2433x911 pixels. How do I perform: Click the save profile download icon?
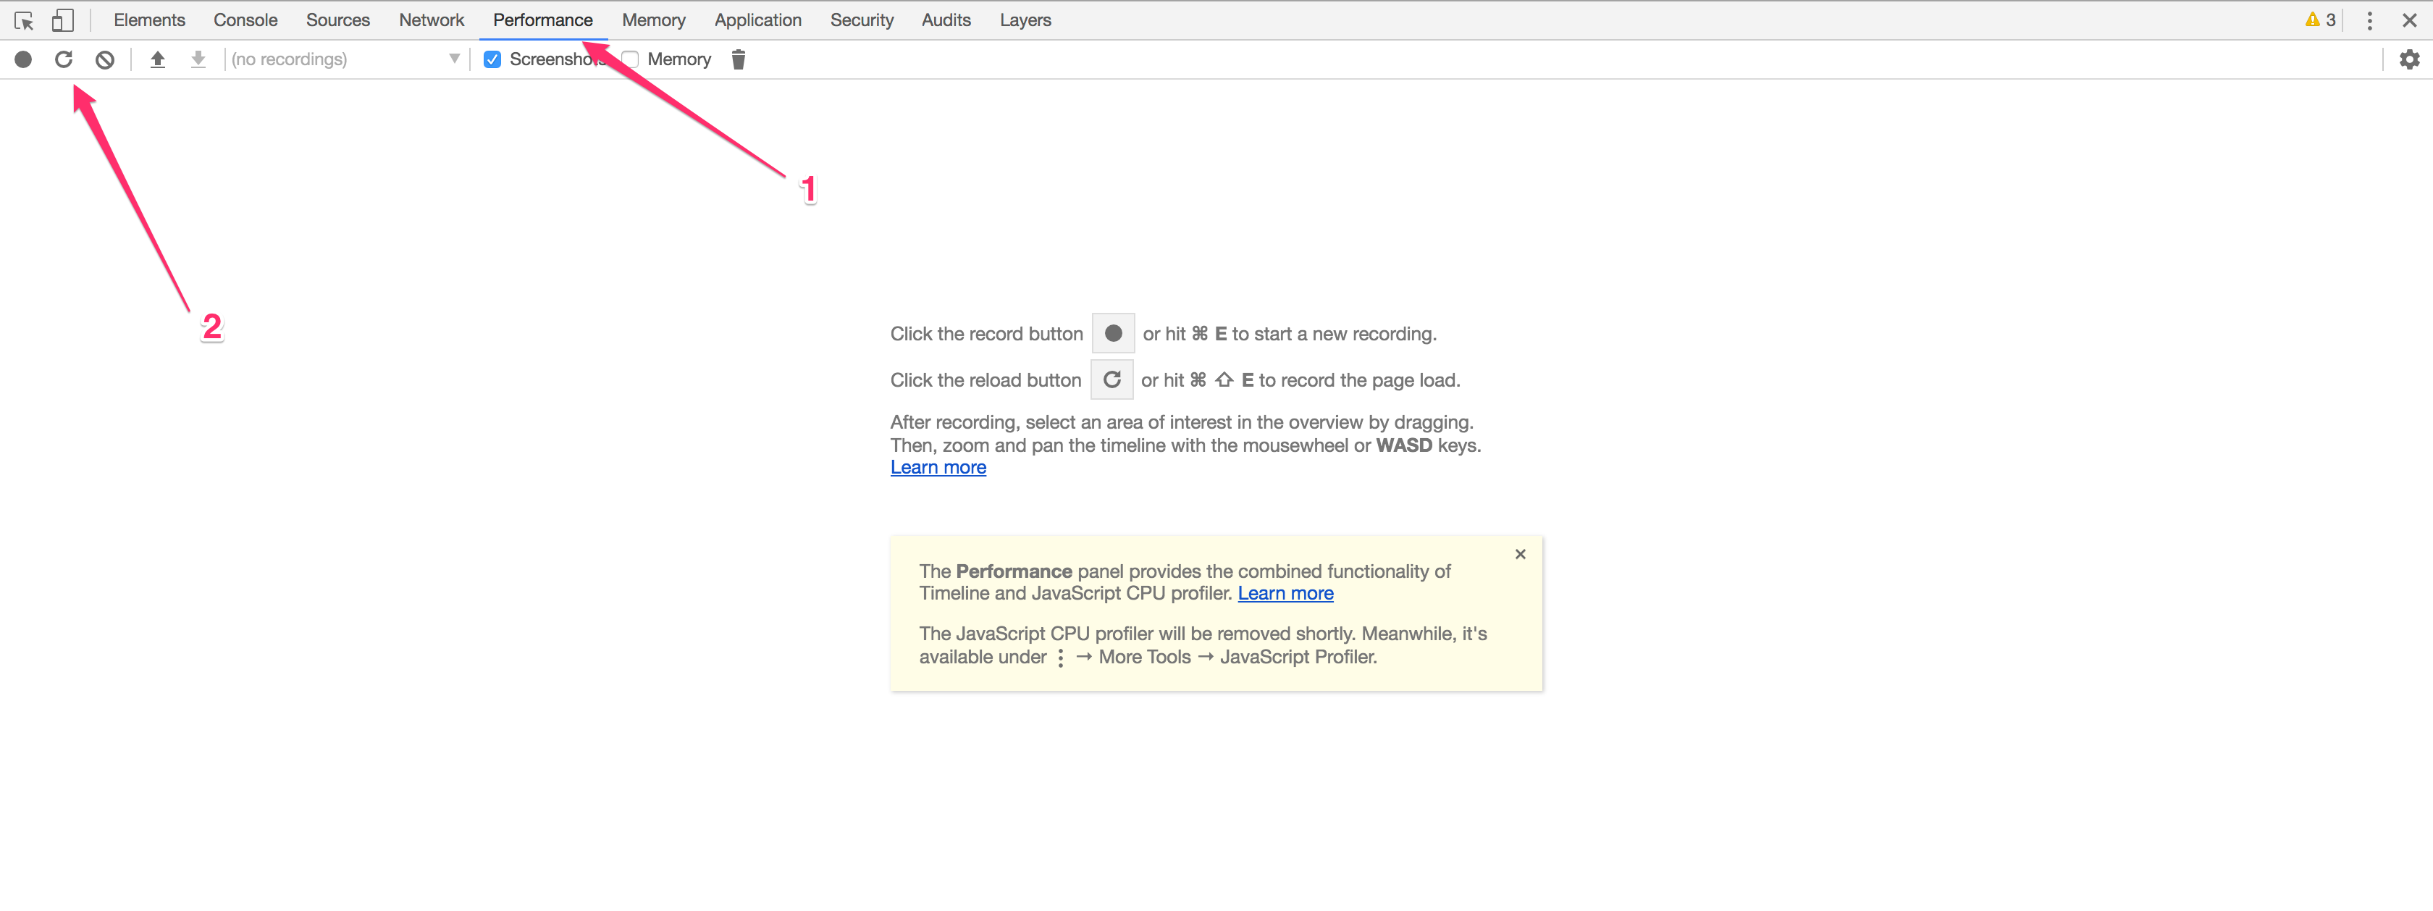point(198,59)
